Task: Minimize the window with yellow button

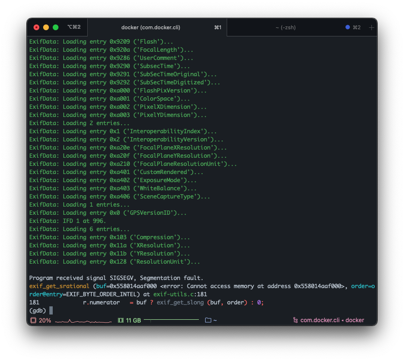Action: (x=46, y=27)
